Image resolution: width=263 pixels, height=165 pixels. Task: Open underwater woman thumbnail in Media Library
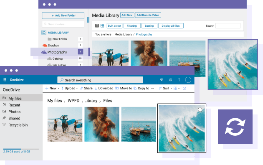(149, 53)
